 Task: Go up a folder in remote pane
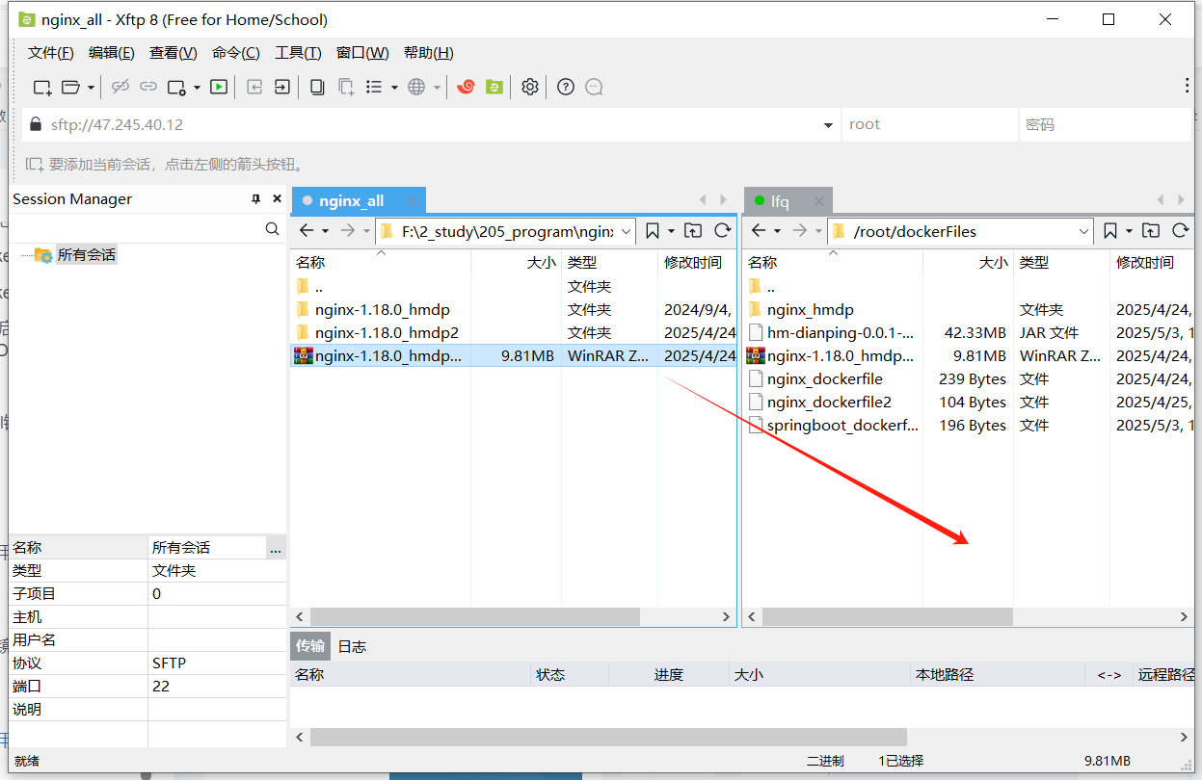pos(1151,230)
